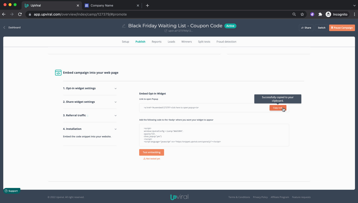Open the Extensions puzzle piece icon
This screenshot has height=203, width=358.
[320, 14]
